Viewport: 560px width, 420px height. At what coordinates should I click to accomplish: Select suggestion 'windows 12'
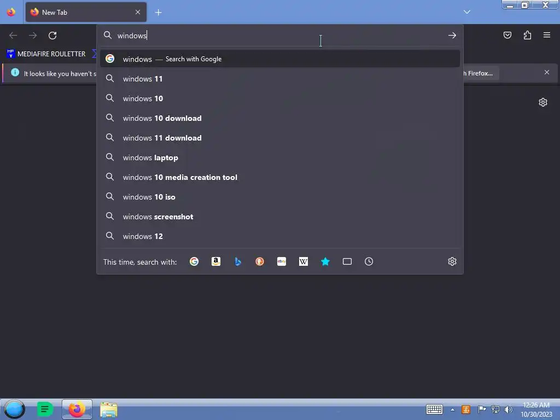tap(279, 236)
